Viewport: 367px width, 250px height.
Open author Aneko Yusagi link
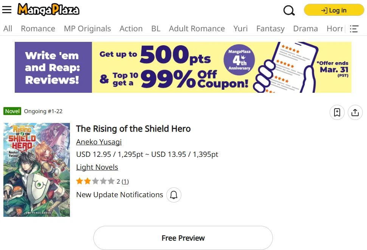99,142
